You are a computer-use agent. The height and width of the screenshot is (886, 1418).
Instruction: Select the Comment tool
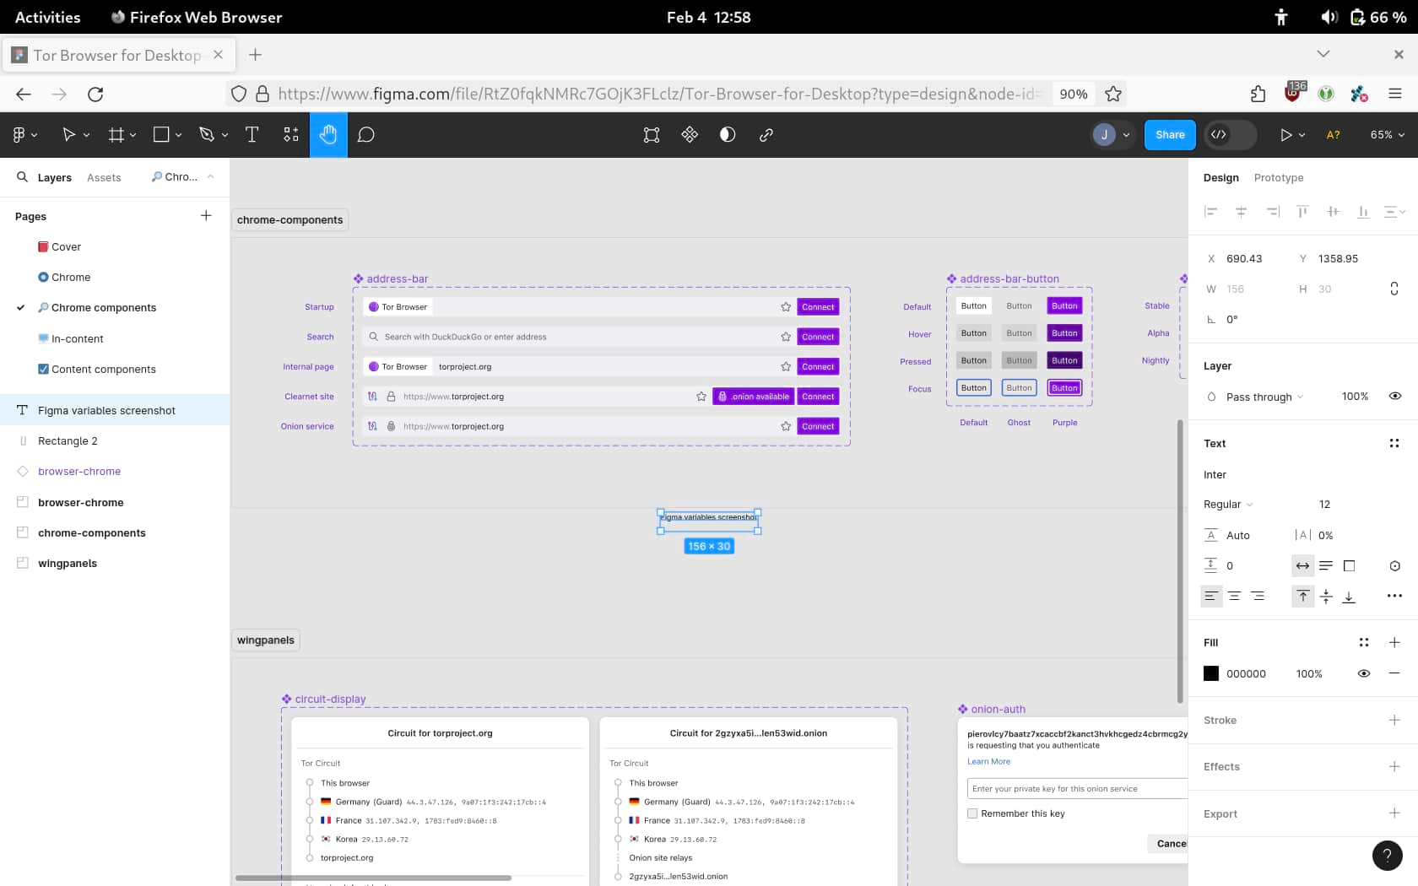[365, 135]
